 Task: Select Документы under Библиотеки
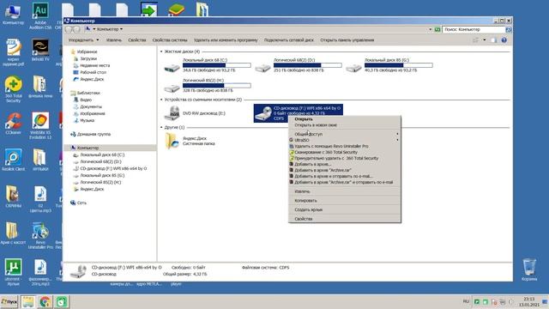point(91,106)
